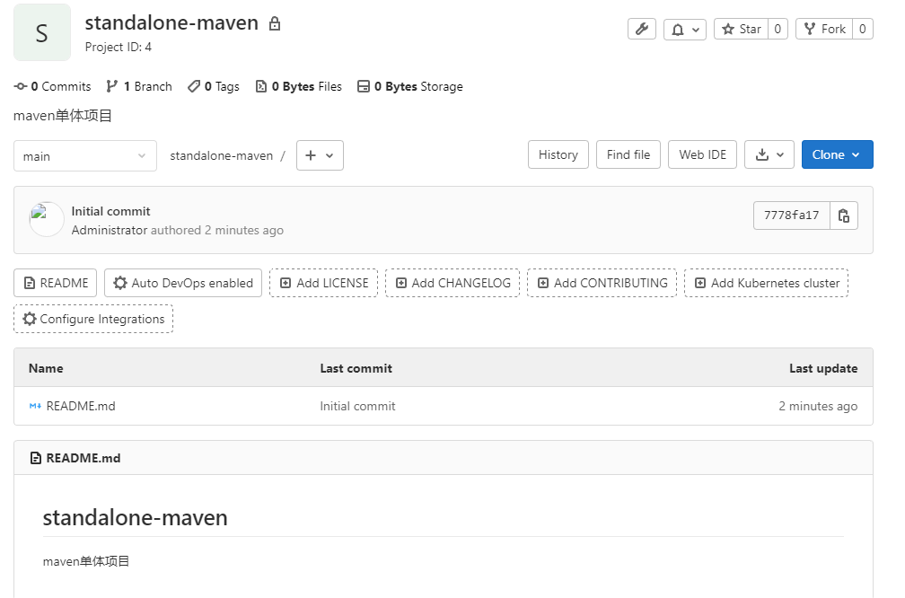Open the README button
Screen dimensions: 905x598
[56, 283]
